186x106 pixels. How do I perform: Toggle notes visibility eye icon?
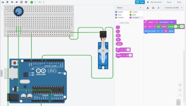26,2
